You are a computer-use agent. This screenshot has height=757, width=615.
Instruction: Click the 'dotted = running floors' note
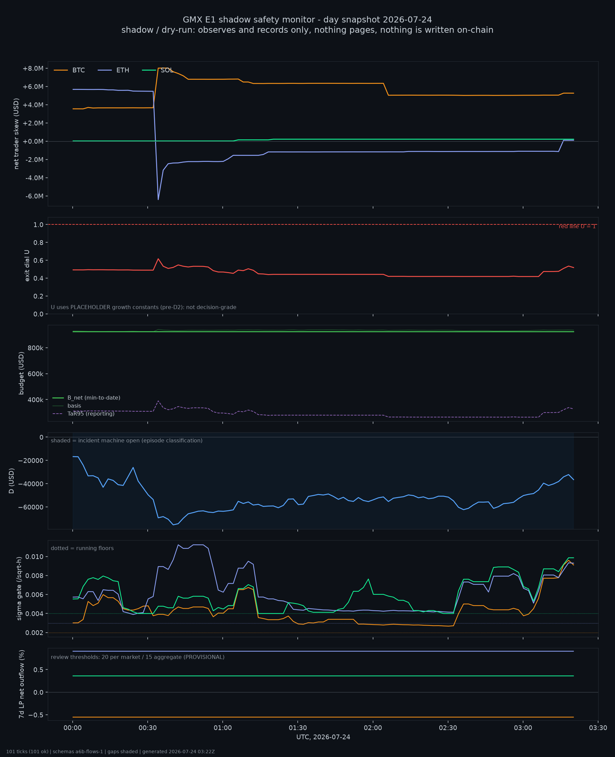pos(82,548)
